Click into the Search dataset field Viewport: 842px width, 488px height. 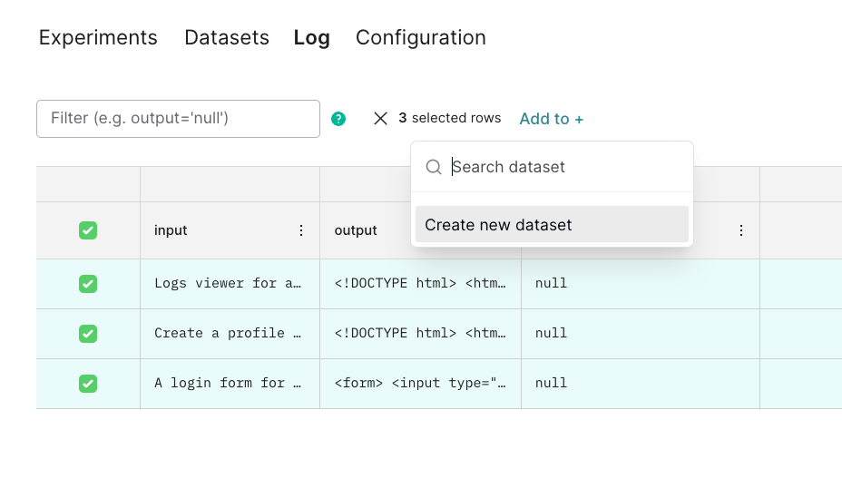coord(563,167)
